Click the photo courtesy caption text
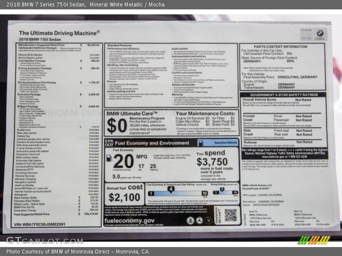Image resolution: width=342 pixels, height=256 pixels. [x=77, y=252]
